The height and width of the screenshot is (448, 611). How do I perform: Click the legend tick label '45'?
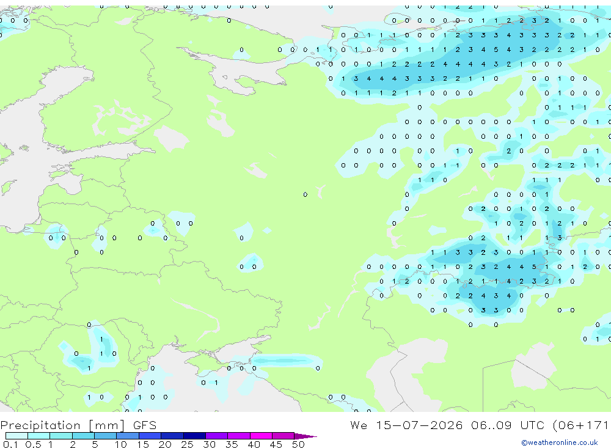(276, 444)
